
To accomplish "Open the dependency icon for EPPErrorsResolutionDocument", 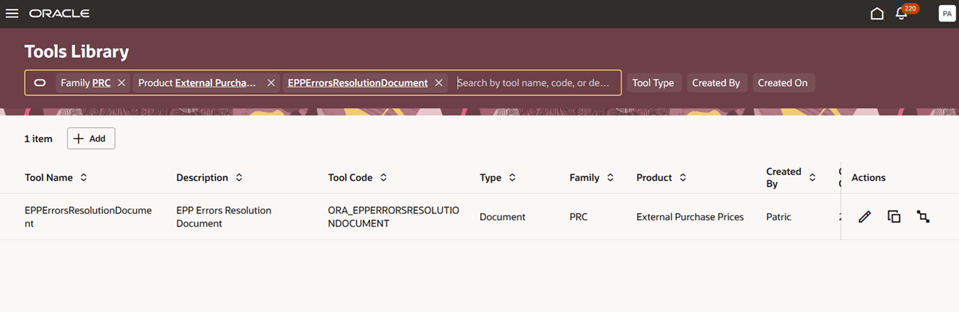I will (x=923, y=217).
